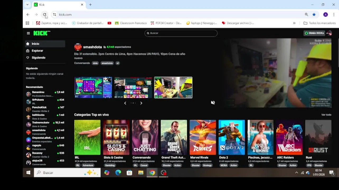Viewport: 339px width, 190px height.
Task: Open notification center in taskbar
Action: pos(332,173)
